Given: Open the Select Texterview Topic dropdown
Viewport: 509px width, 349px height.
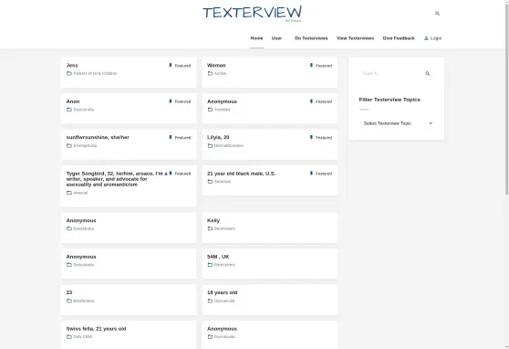Looking at the screenshot, I should click(398, 123).
